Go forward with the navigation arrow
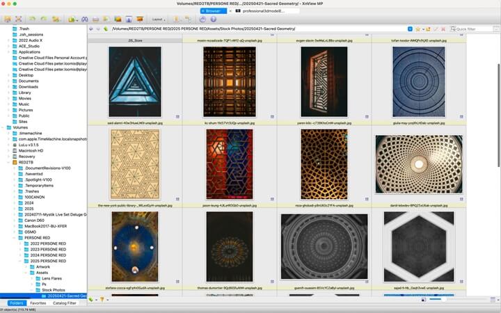The height and width of the screenshot is (313, 501). (x=98, y=29)
